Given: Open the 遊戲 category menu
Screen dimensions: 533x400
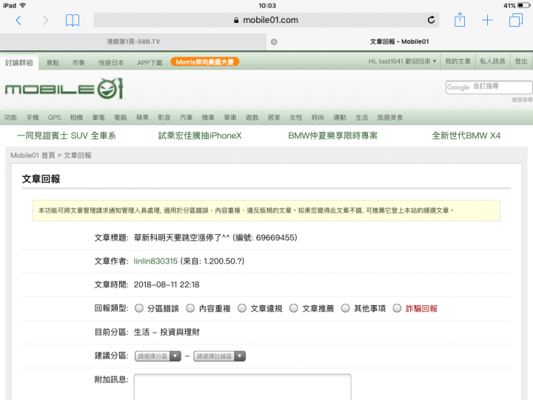Looking at the screenshot, I should pyautogui.click(x=252, y=117).
